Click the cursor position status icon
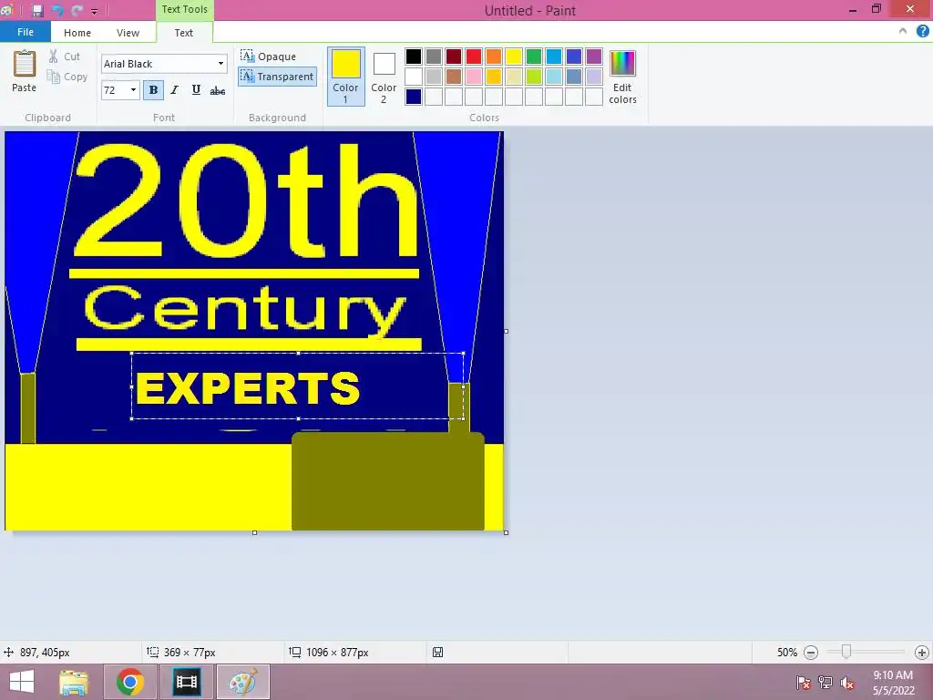Viewport: 933px width, 700px height. [x=8, y=653]
